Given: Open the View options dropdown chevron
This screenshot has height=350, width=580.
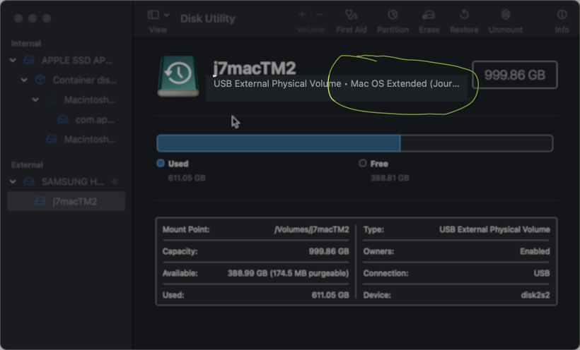Looking at the screenshot, I should click(x=167, y=15).
